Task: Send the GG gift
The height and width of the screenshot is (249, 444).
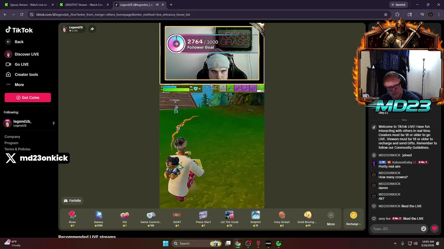Action: [x=125, y=219]
